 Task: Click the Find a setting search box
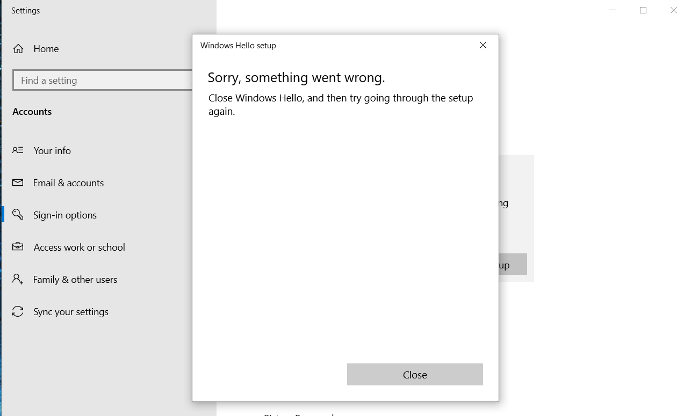[x=102, y=81]
